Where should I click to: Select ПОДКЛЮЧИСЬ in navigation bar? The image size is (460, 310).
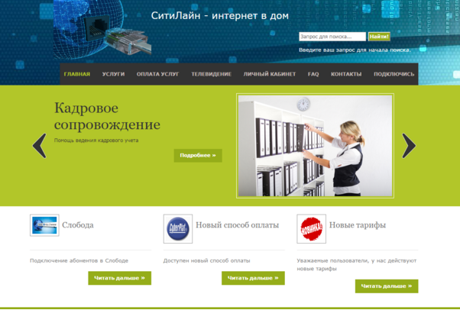pos(394,74)
